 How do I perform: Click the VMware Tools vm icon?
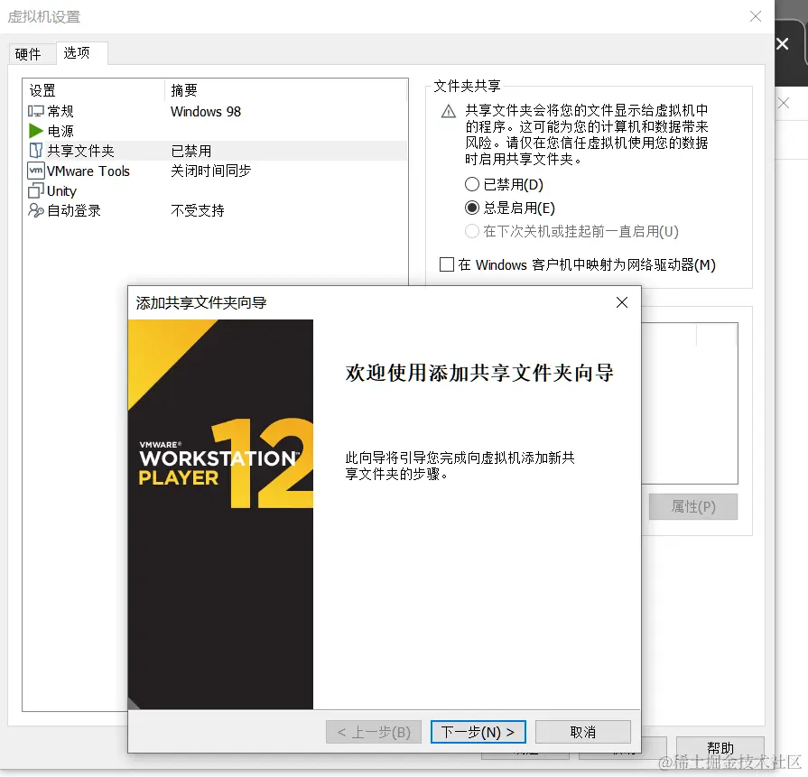[x=35, y=171]
